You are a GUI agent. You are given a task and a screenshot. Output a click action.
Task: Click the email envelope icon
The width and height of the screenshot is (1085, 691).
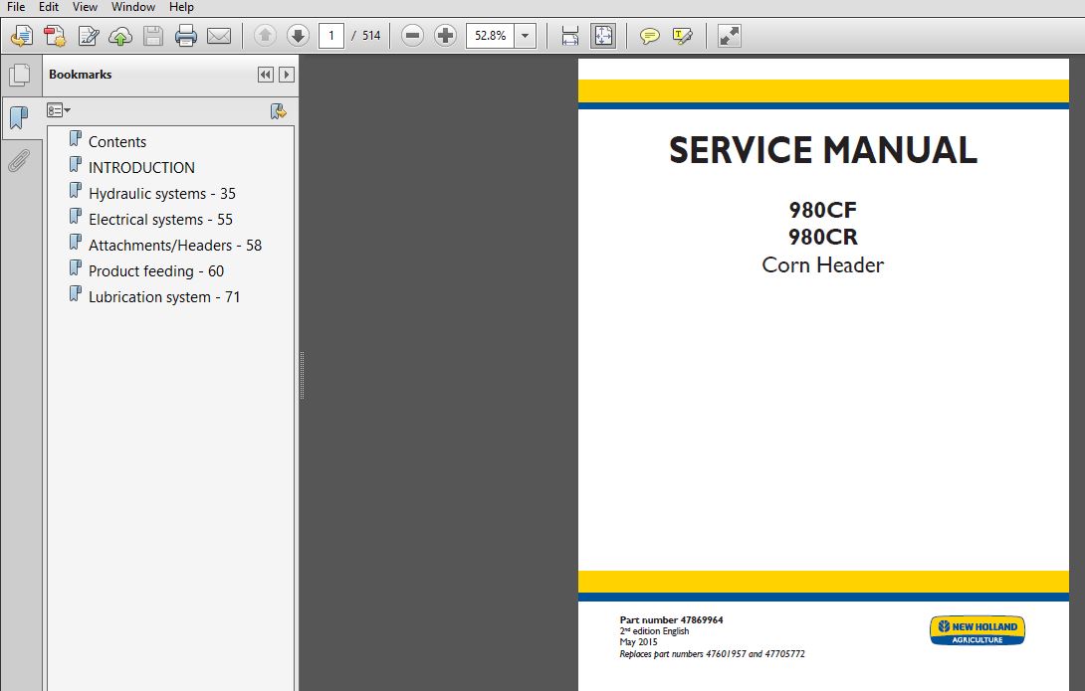[219, 35]
